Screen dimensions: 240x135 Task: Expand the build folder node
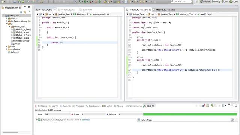(x=7, y=46)
